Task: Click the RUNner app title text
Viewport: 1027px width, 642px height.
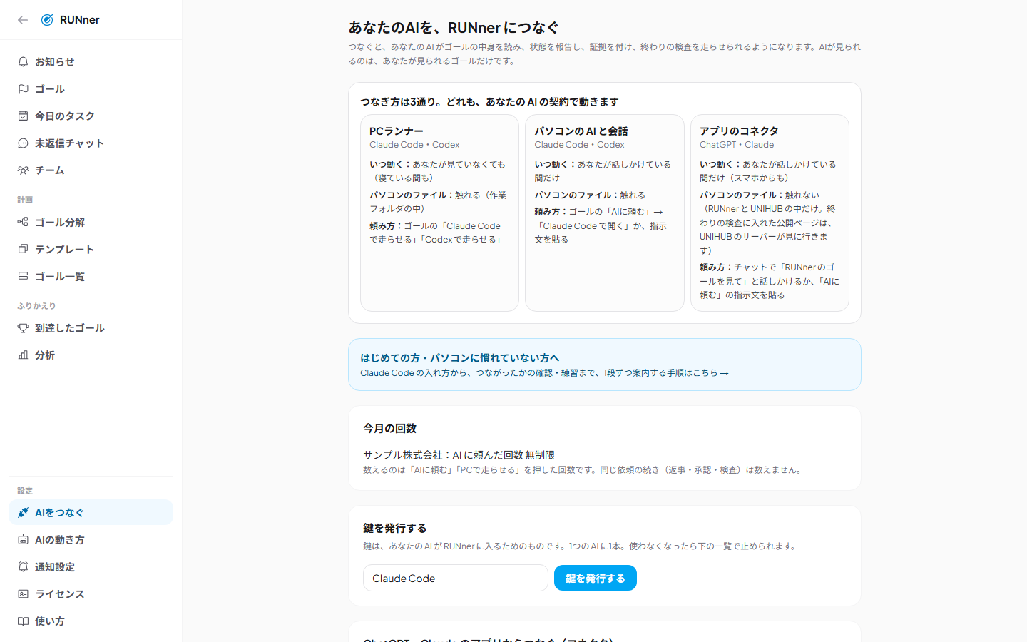Action: point(80,20)
